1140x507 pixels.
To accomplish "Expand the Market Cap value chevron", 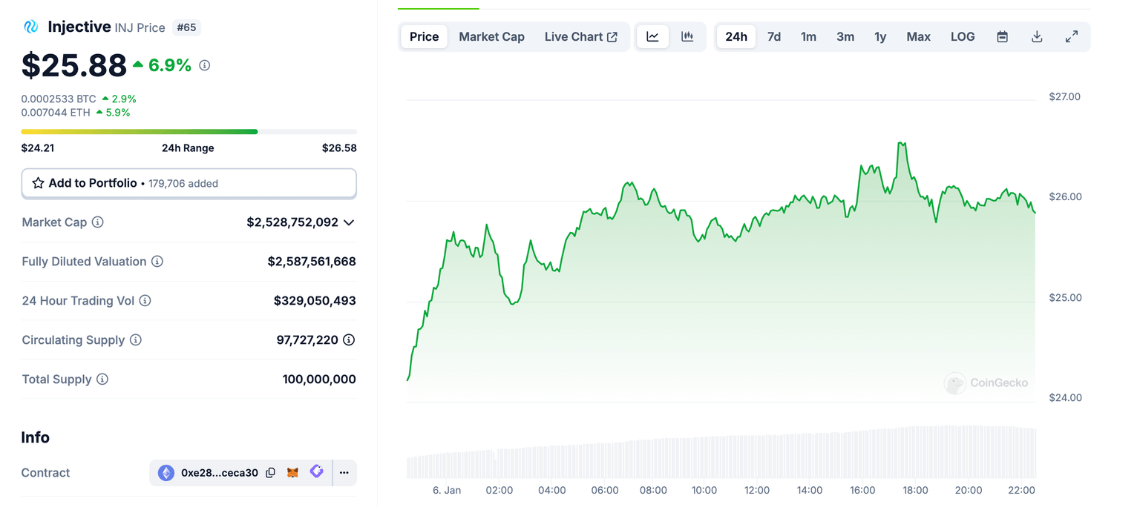I will click(349, 222).
